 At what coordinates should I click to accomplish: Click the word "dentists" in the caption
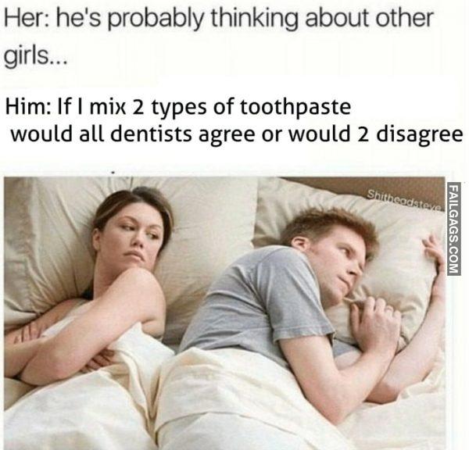(x=151, y=134)
